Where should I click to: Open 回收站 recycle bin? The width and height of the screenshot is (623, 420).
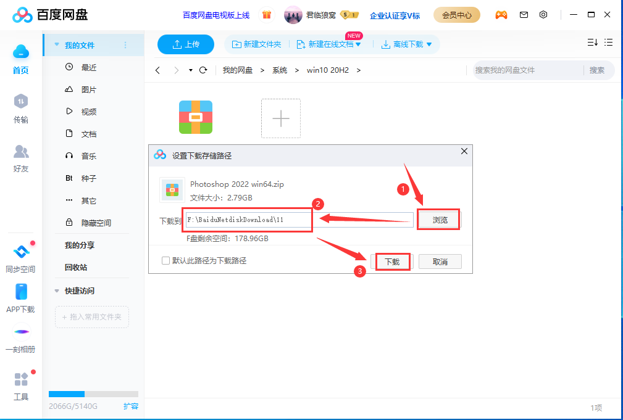[76, 268]
